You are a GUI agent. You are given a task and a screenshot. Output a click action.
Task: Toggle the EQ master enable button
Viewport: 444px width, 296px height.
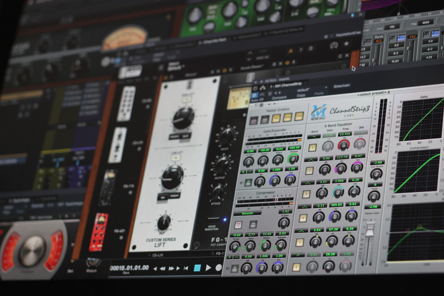[x=276, y=118]
